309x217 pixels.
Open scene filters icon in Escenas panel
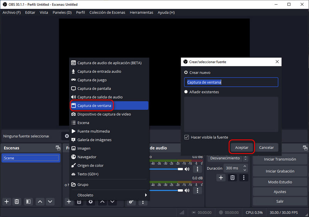pos(28,201)
